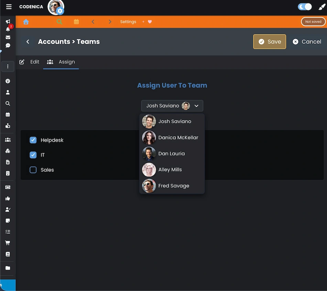Open search with the magnifier icon
The height and width of the screenshot is (291, 327).
(59, 21)
